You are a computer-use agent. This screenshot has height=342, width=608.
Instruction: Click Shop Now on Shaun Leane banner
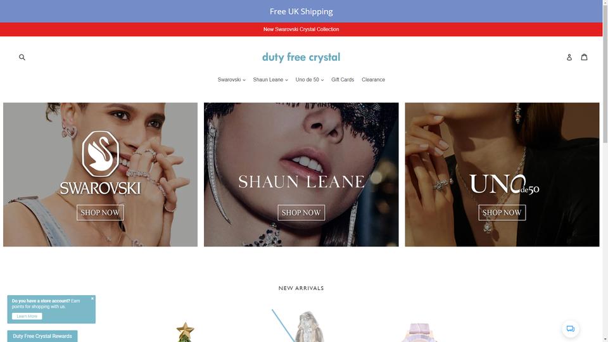point(301,213)
